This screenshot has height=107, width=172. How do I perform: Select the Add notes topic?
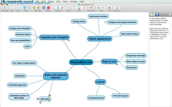tap(45, 99)
